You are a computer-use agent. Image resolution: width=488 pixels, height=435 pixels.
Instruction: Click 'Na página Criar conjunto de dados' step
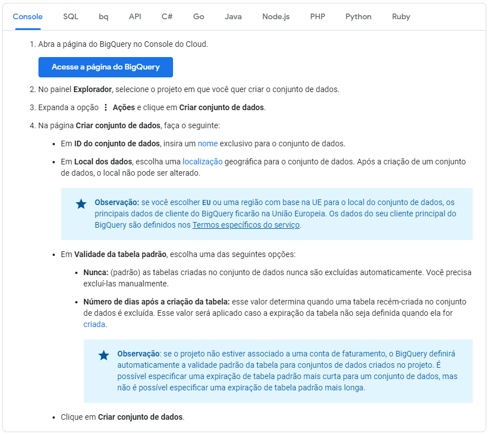[129, 125]
